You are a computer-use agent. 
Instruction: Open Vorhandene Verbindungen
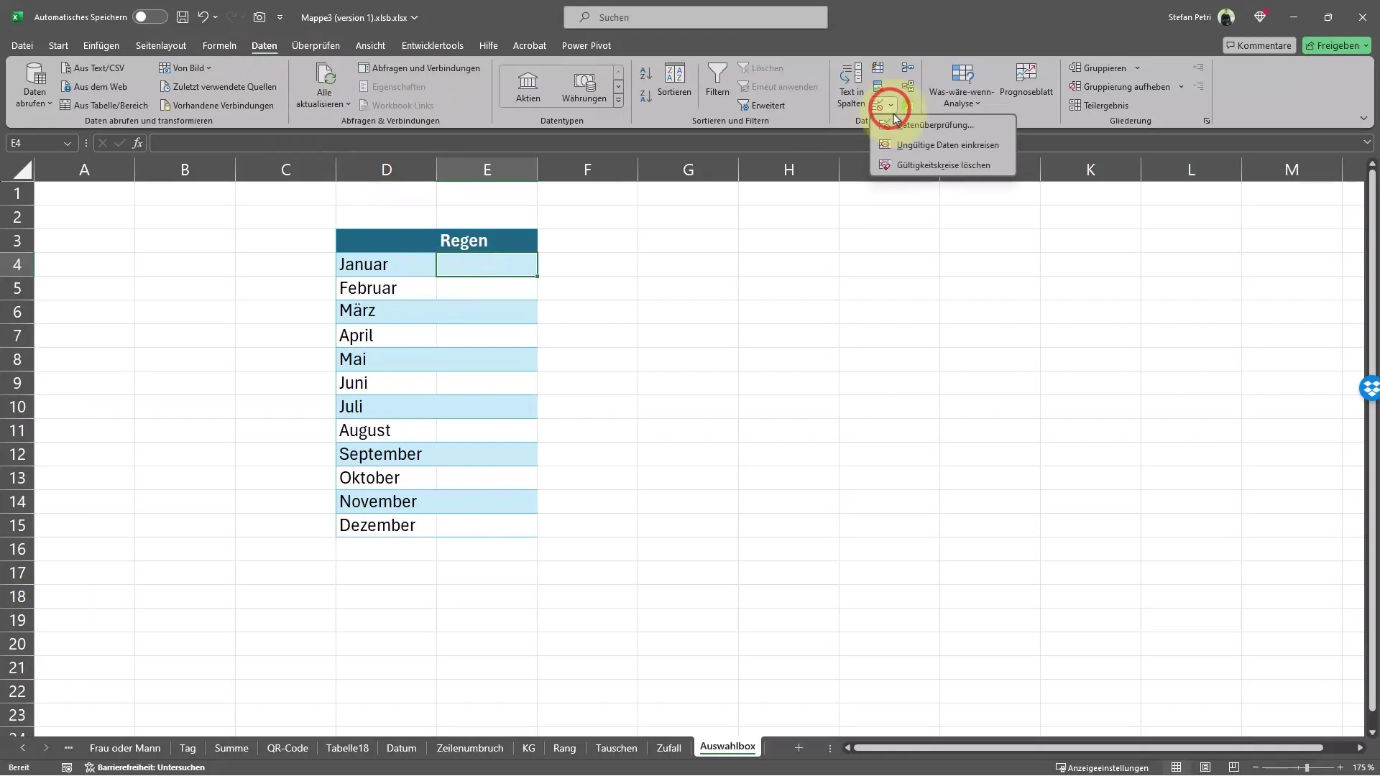(x=216, y=105)
